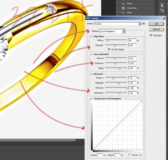Toggle the Preview checkbox
The image size is (168, 160).
[x=151, y=35]
